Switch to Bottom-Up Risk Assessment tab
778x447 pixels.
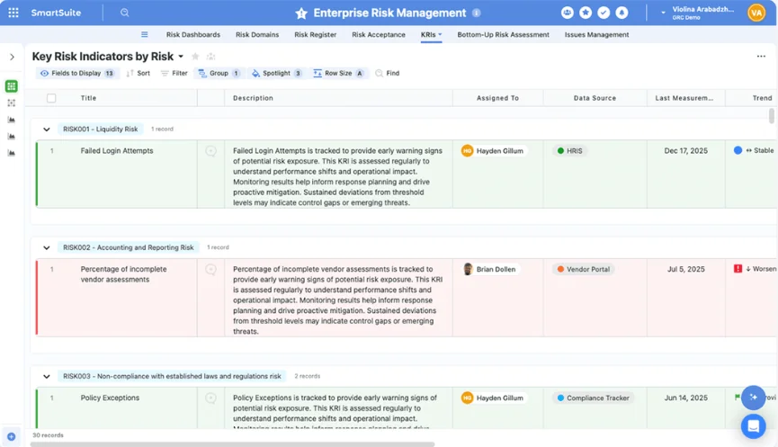(503, 35)
